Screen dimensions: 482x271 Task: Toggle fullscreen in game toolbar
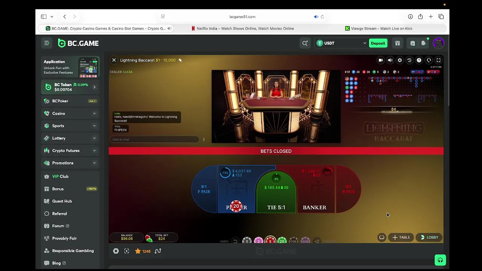coord(438,60)
